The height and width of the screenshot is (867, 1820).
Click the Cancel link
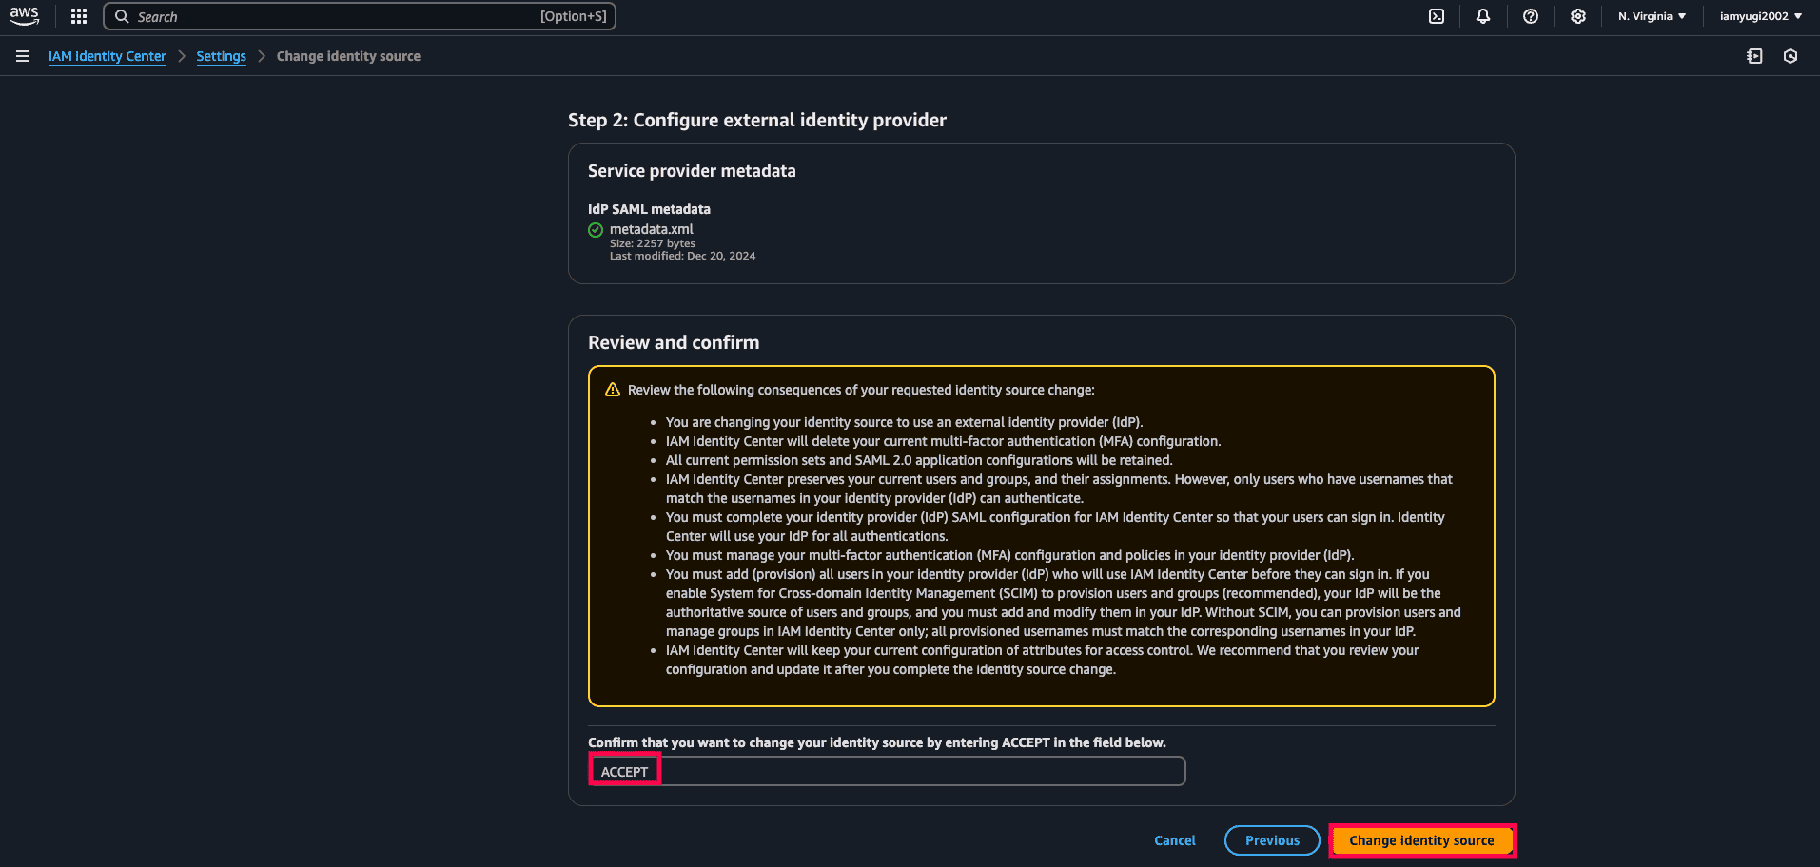(1174, 840)
